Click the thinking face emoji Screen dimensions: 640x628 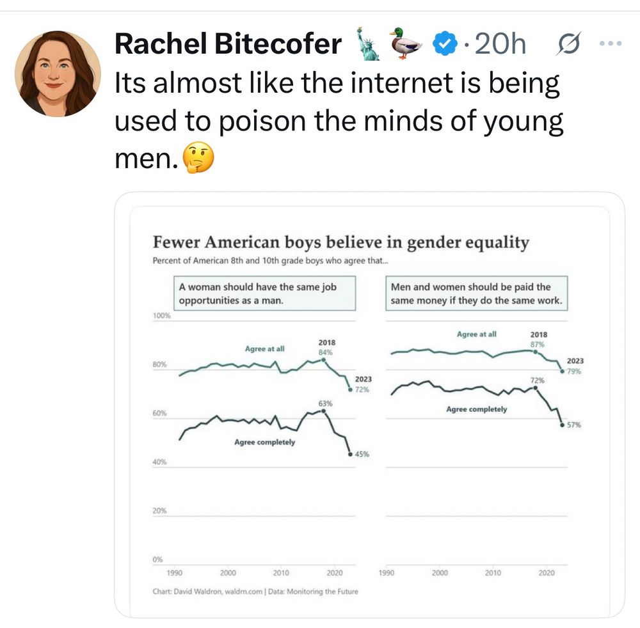[198, 158]
